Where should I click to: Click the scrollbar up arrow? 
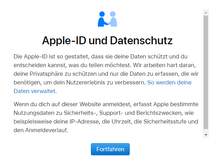tap(206, 13)
